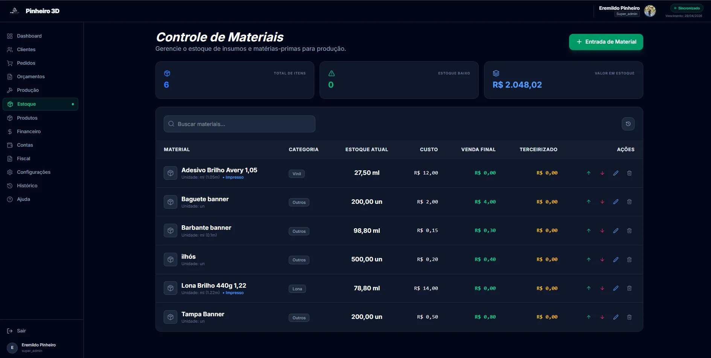Focus the Buscar materiais search field
The image size is (711, 358).
coord(239,124)
